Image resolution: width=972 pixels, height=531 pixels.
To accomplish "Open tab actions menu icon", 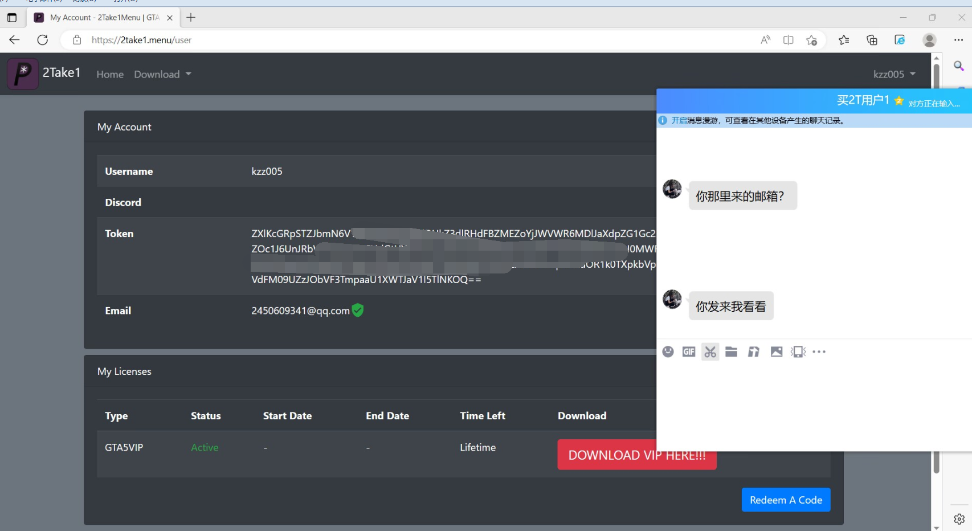I will [x=12, y=18].
